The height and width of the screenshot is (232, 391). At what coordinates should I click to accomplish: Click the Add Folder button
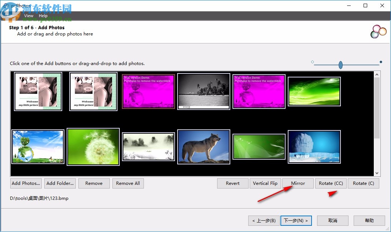[x=60, y=183]
